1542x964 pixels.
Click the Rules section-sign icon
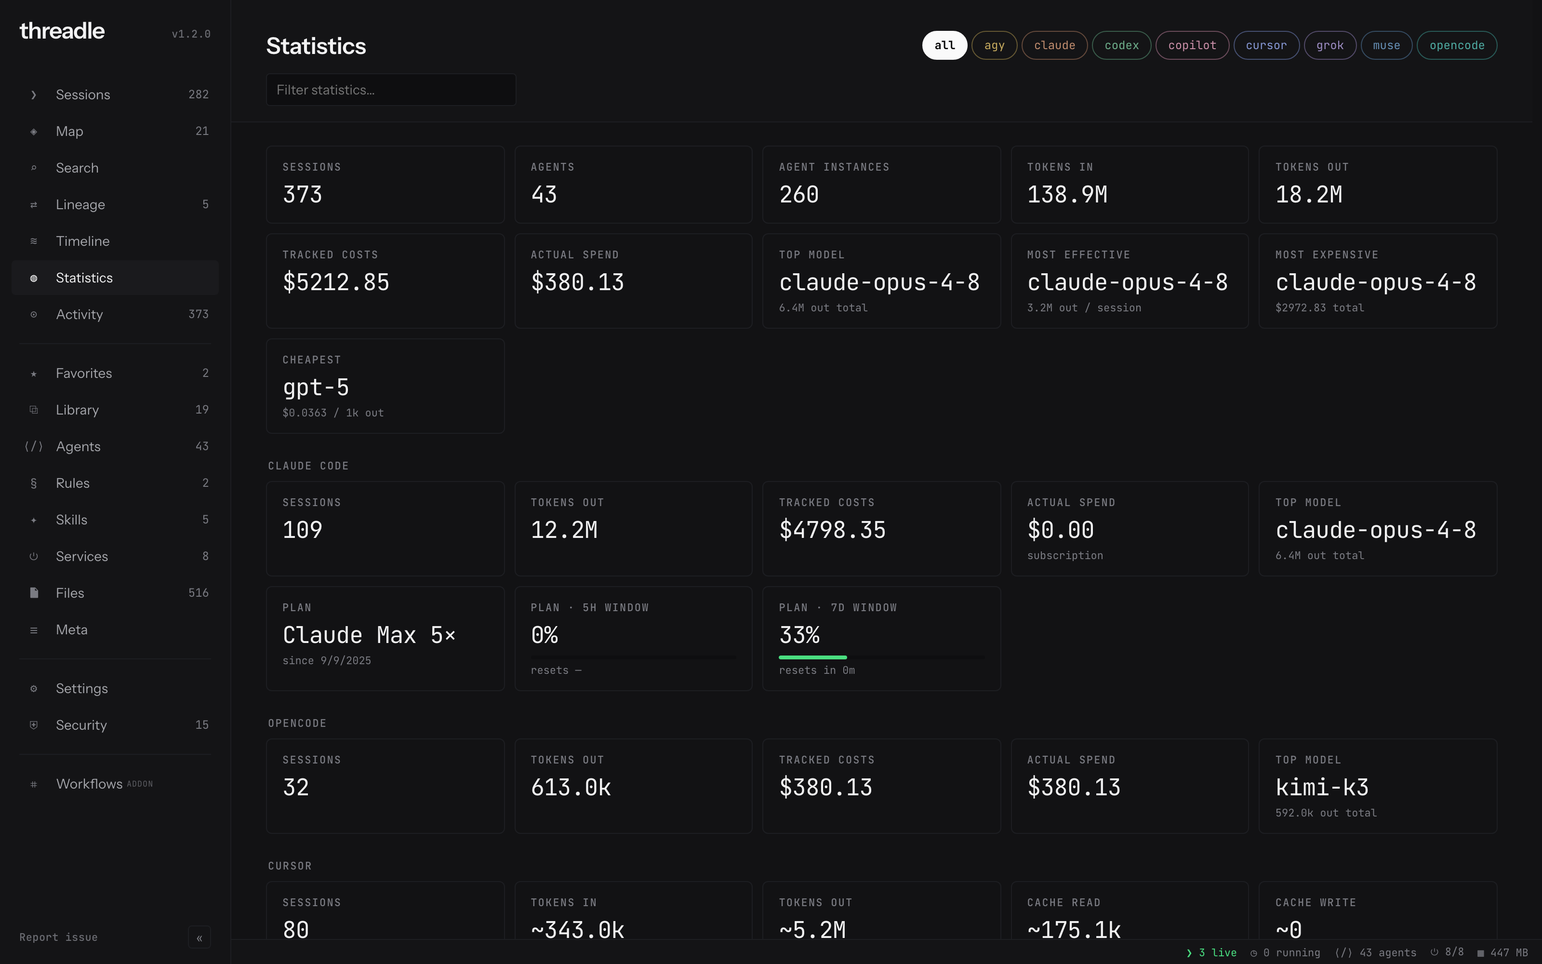click(x=34, y=483)
